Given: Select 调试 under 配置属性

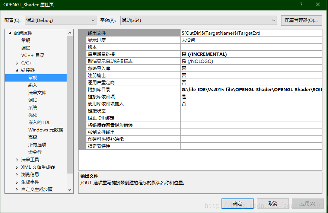Looking at the screenshot, I should tap(26, 48).
